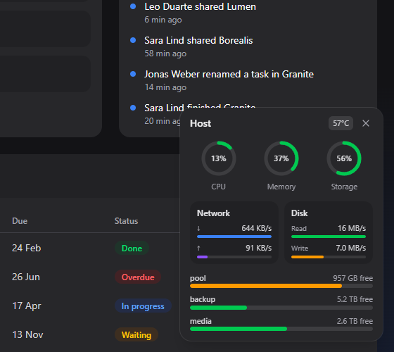Select the CPU 13% usage gauge
Screen dimensions: 394x352
click(x=219, y=158)
